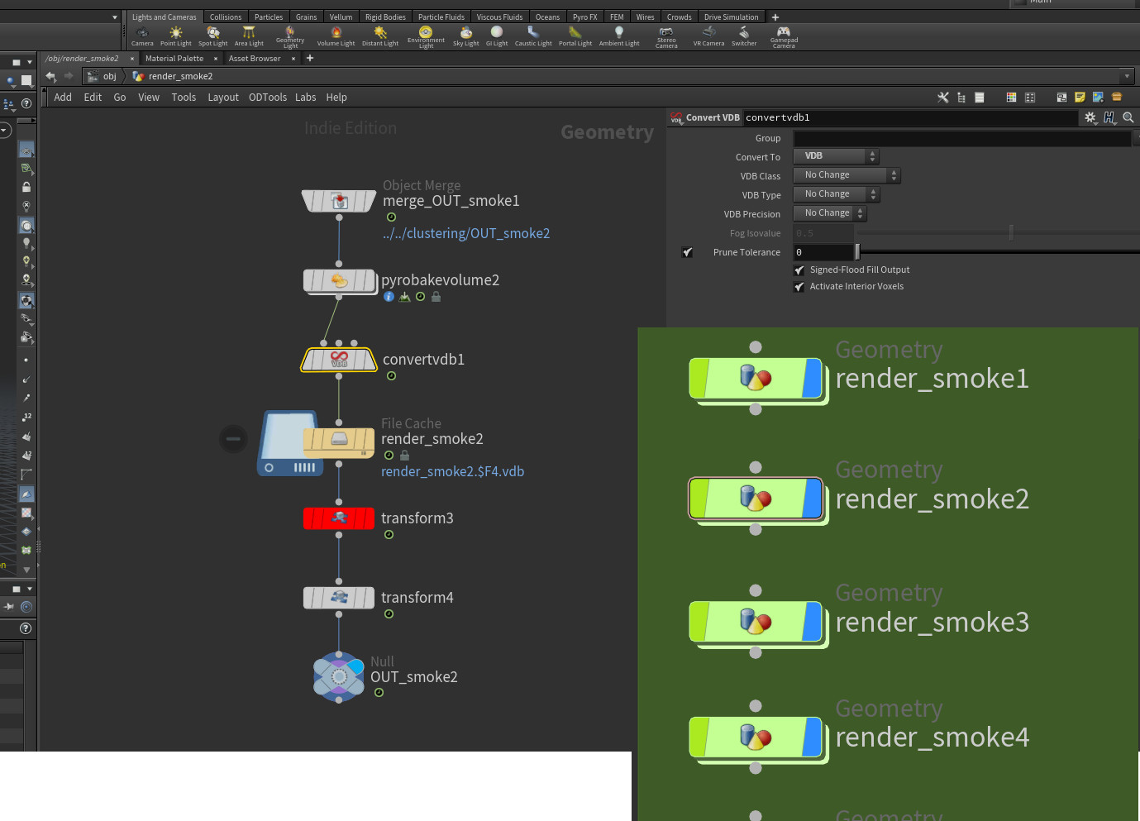1140x821 pixels.
Task: Open the Convert To dropdown
Action: click(x=836, y=156)
